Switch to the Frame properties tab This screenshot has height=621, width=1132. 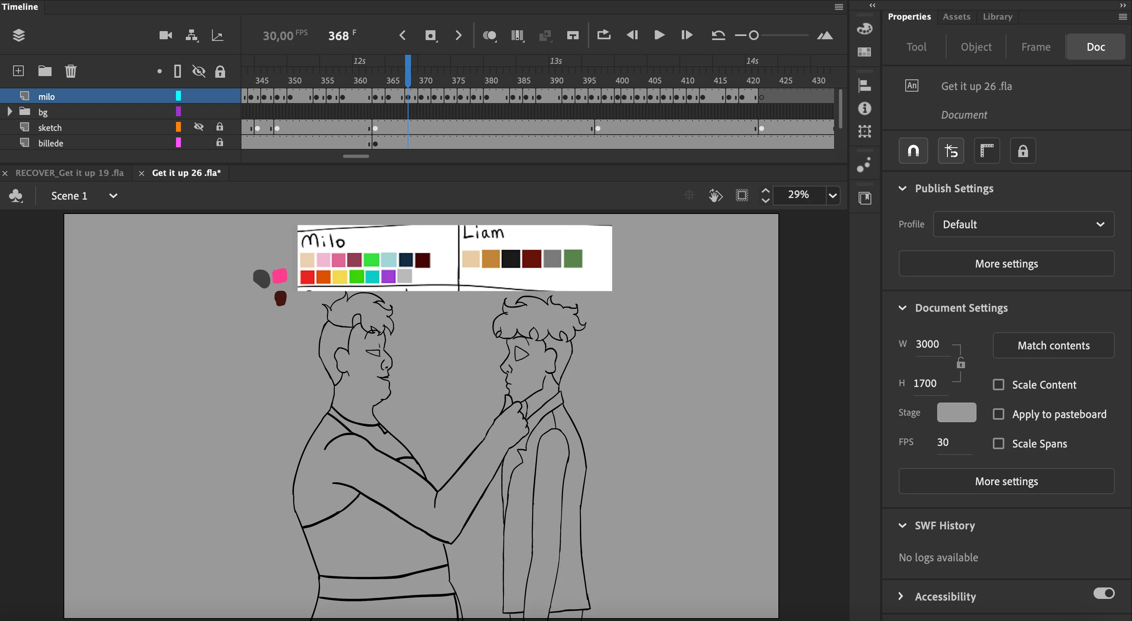point(1035,47)
